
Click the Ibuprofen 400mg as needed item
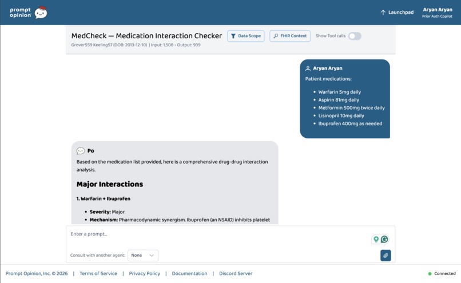tap(350, 123)
